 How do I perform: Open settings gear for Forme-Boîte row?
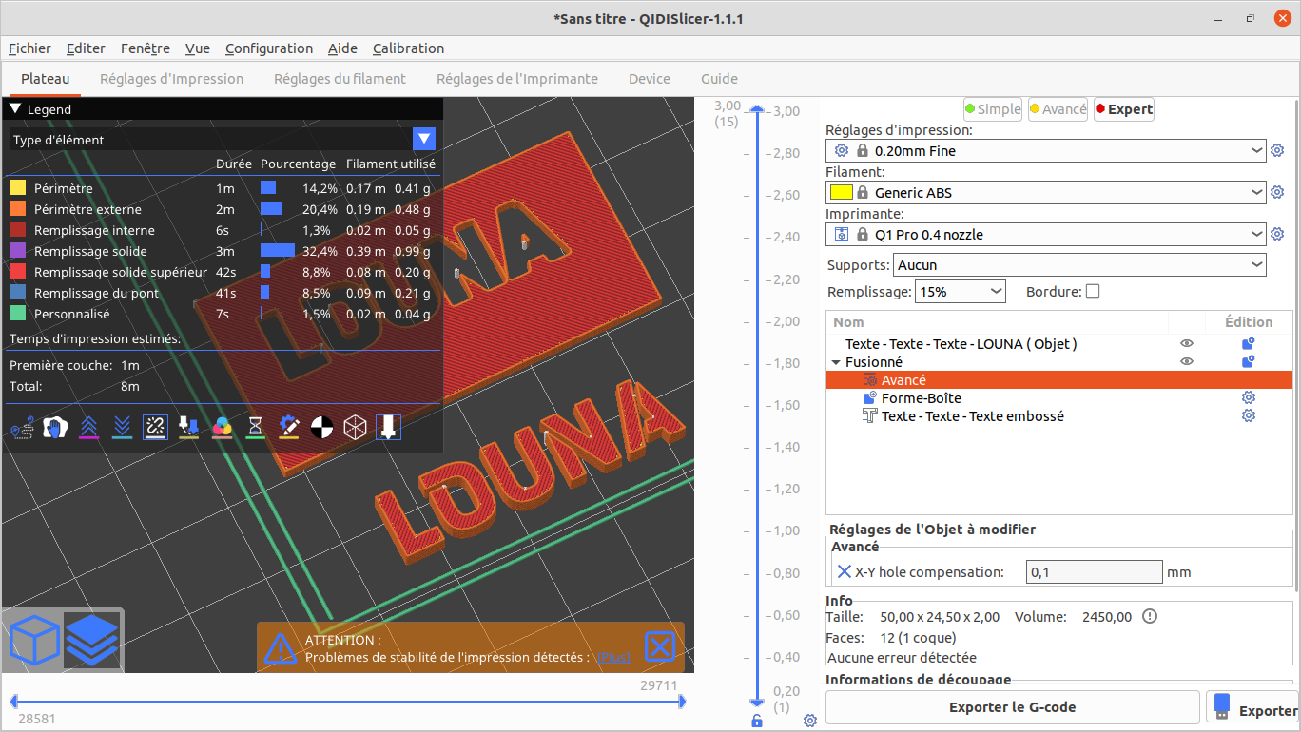pyautogui.click(x=1249, y=397)
